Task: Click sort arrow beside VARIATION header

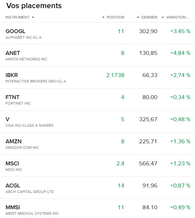Action: (x=163, y=17)
